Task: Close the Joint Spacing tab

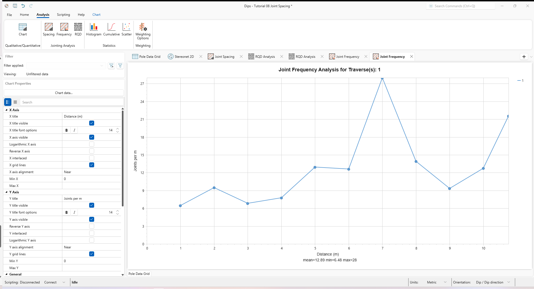Action: click(241, 56)
